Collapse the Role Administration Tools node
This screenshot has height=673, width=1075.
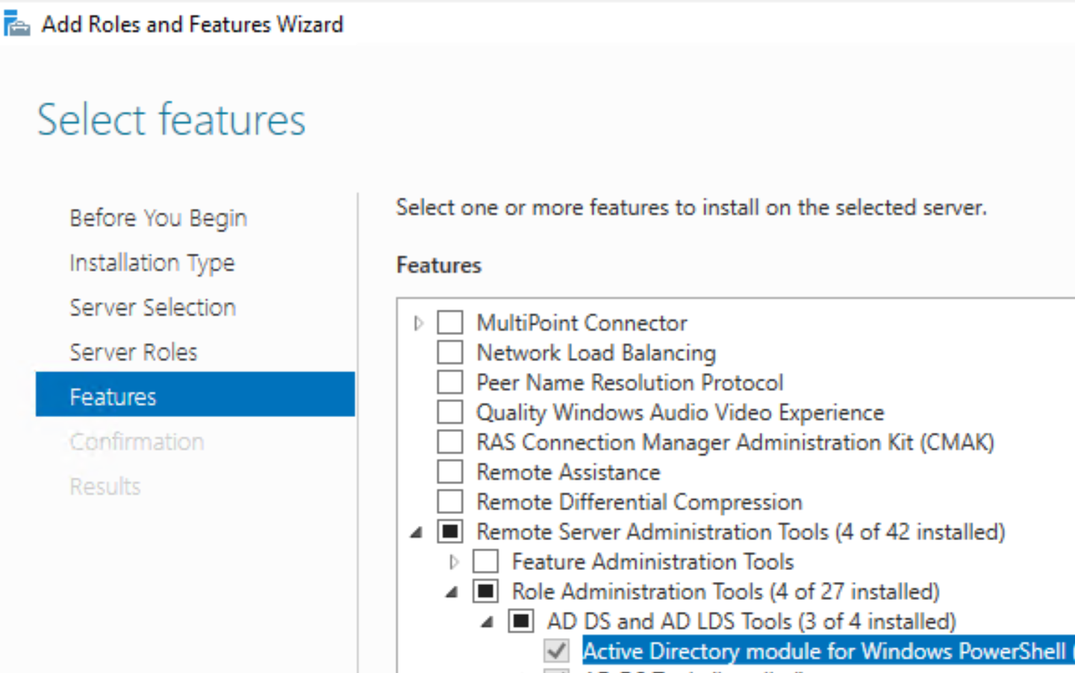452,592
